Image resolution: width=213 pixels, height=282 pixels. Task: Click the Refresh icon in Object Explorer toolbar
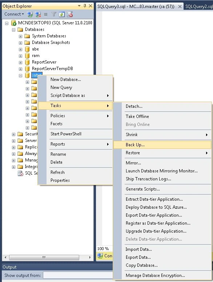click(x=61, y=14)
